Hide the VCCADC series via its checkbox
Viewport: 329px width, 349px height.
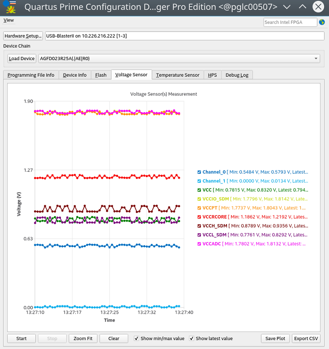point(199,244)
